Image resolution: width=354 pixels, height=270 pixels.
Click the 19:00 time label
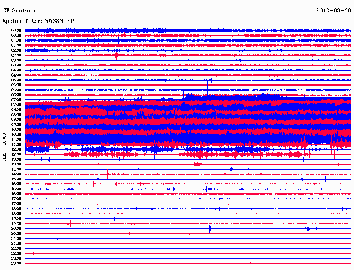pos(16,219)
